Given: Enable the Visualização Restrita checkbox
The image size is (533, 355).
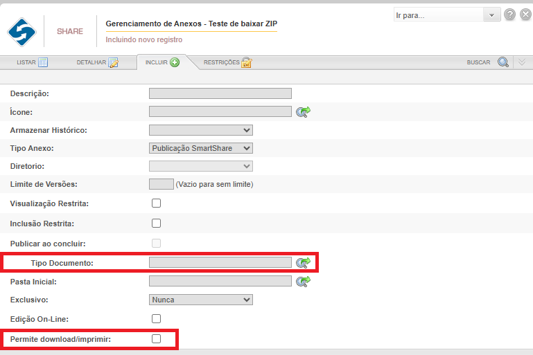Looking at the screenshot, I should pyautogui.click(x=156, y=203).
